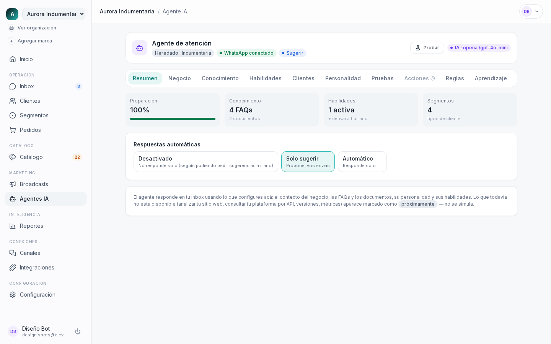Click the Catálogo tag icon
Viewport: 551px width, 344px height.
tap(13, 157)
